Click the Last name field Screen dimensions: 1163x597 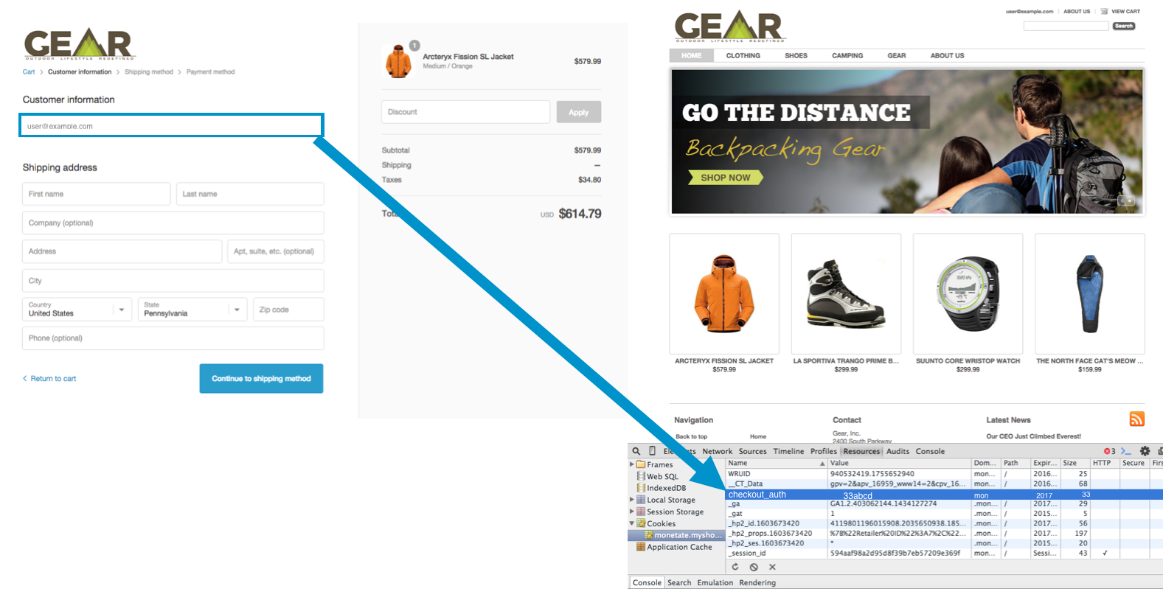(250, 194)
